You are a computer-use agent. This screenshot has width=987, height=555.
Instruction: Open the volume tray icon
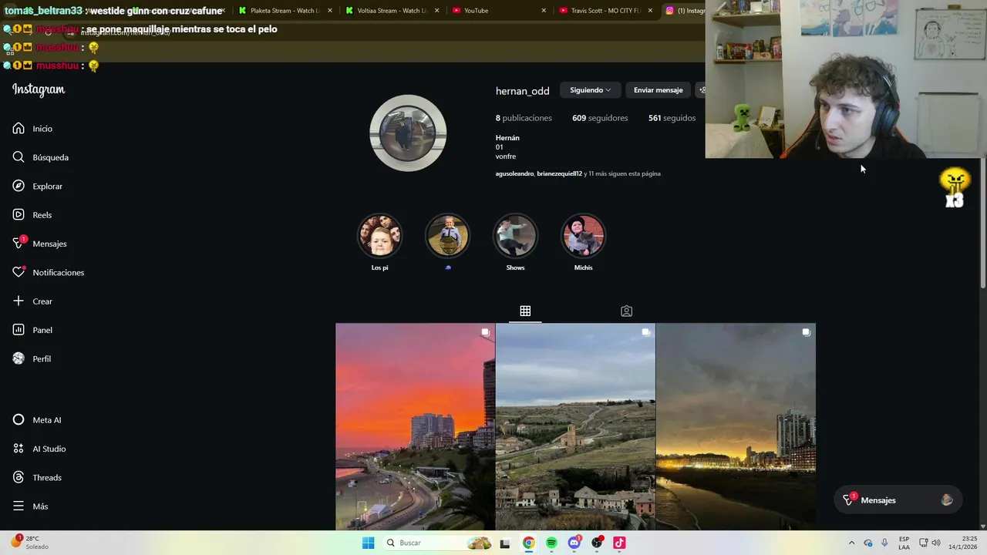935,543
